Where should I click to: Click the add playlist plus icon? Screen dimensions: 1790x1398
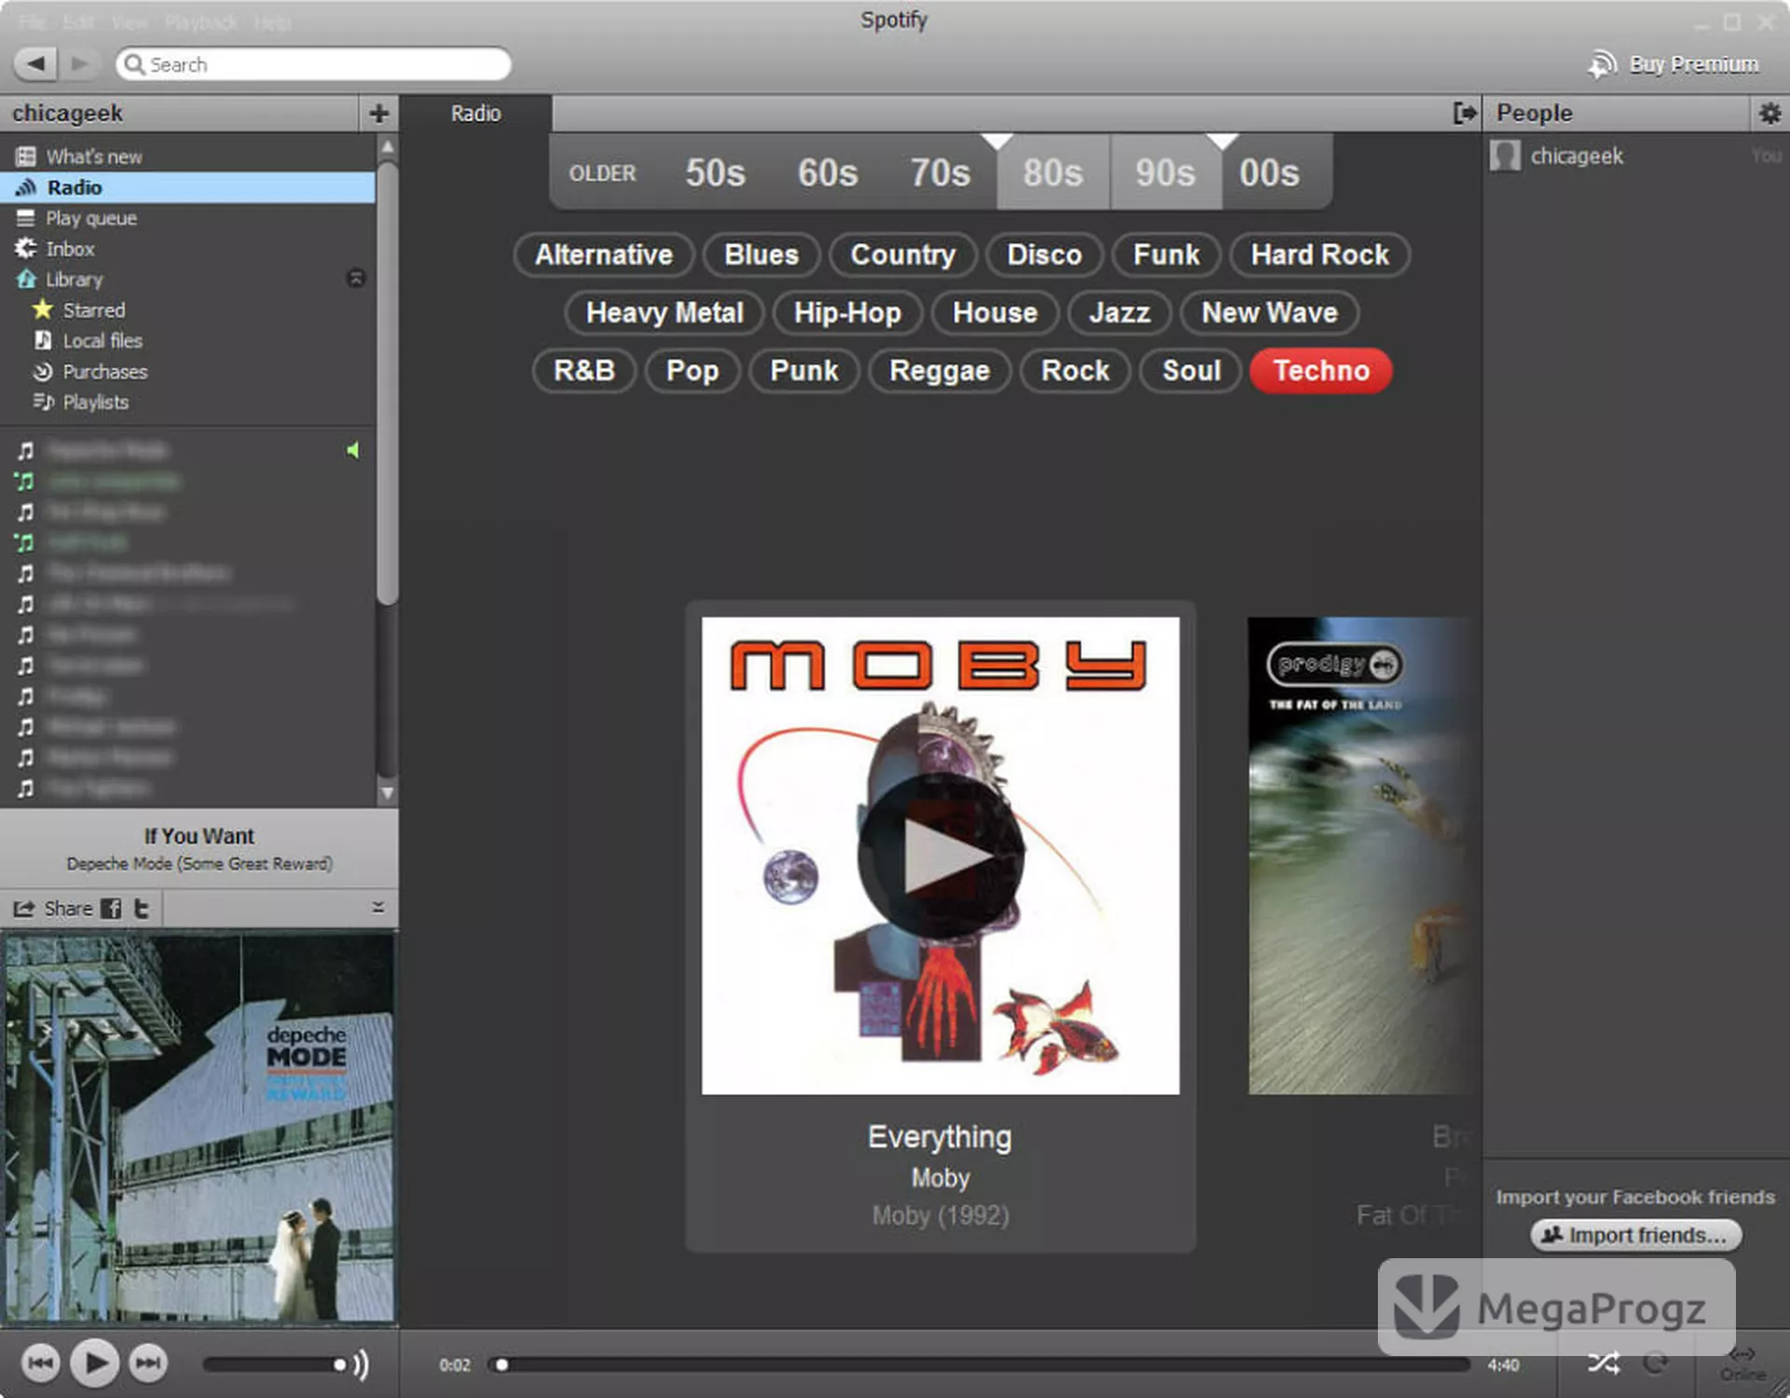[379, 114]
